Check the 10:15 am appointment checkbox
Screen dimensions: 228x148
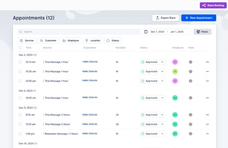[x=20, y=62]
